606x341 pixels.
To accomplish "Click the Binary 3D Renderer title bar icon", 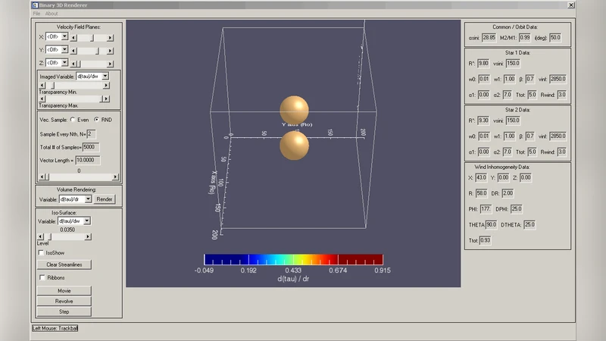I will pos(35,5).
